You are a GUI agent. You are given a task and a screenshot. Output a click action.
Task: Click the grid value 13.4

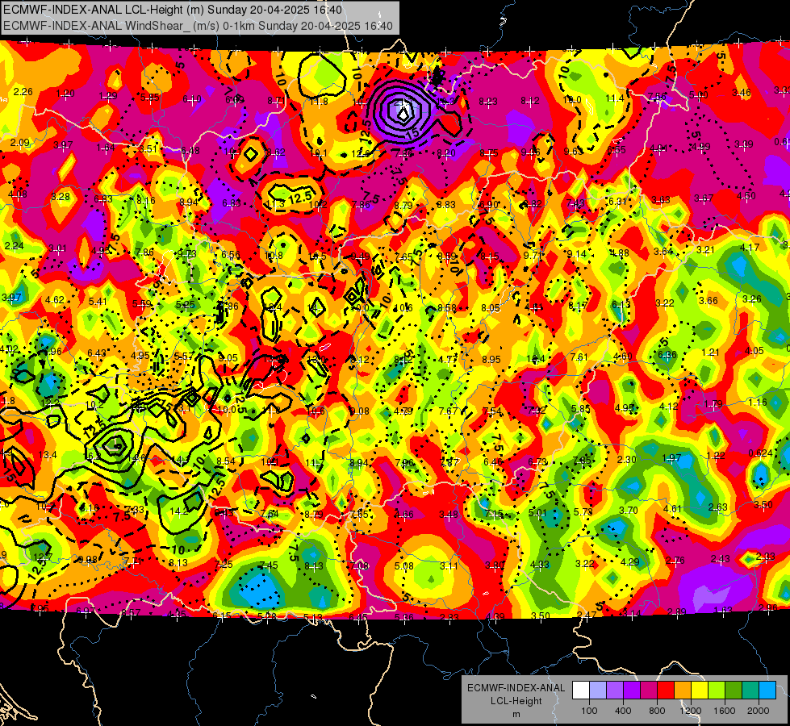coord(48,455)
